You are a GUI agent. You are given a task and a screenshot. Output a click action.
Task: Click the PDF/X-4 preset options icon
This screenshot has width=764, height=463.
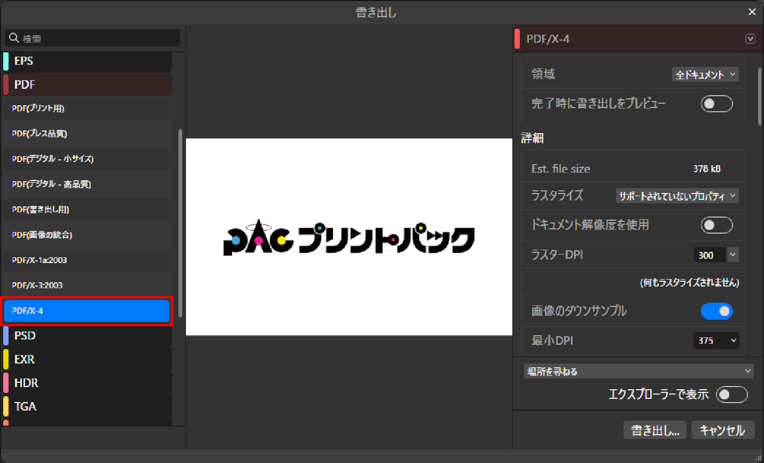pyautogui.click(x=750, y=39)
